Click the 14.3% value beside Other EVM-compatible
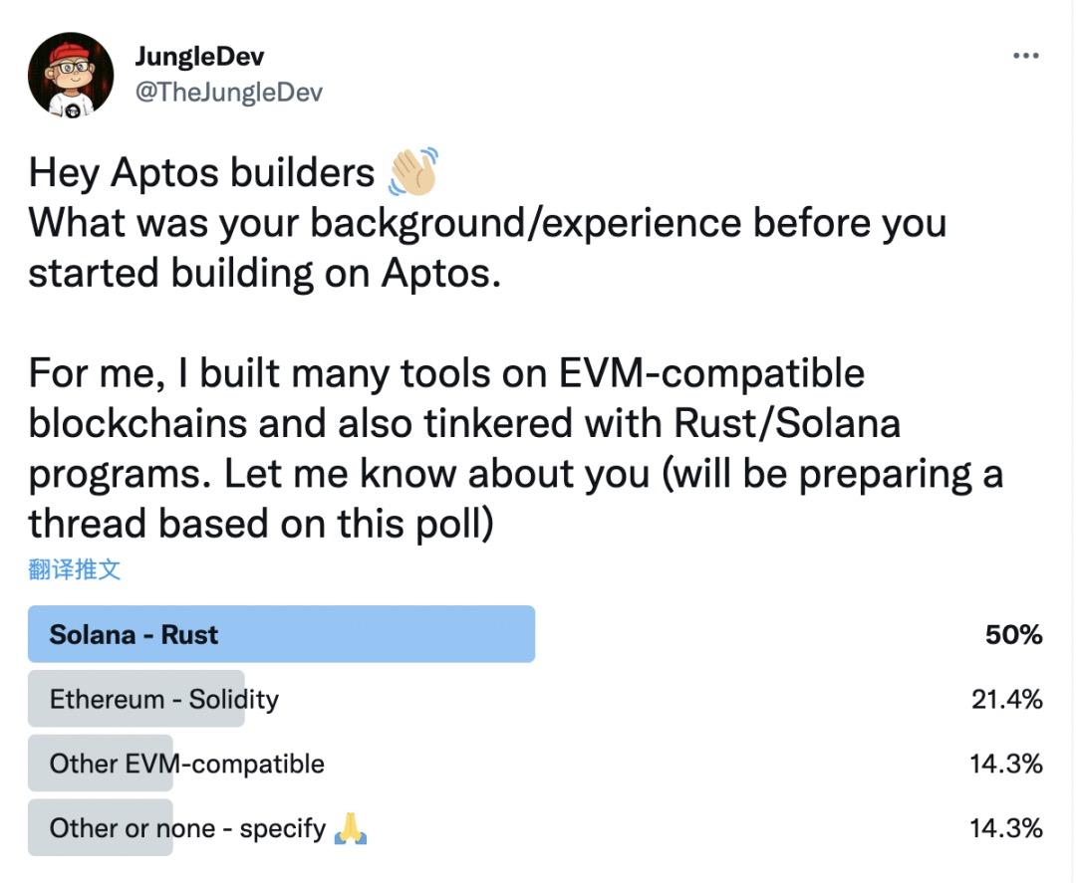 tap(1006, 764)
